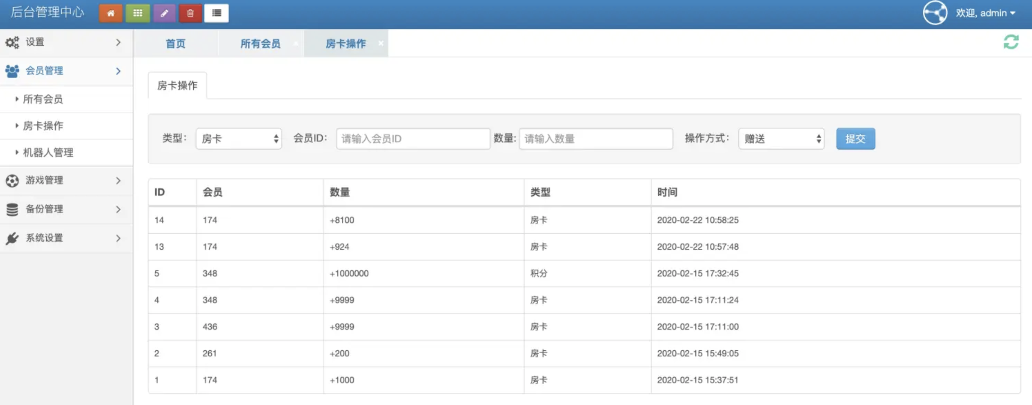Focus the 会员ID input field
The width and height of the screenshot is (1032, 405).
click(x=413, y=139)
